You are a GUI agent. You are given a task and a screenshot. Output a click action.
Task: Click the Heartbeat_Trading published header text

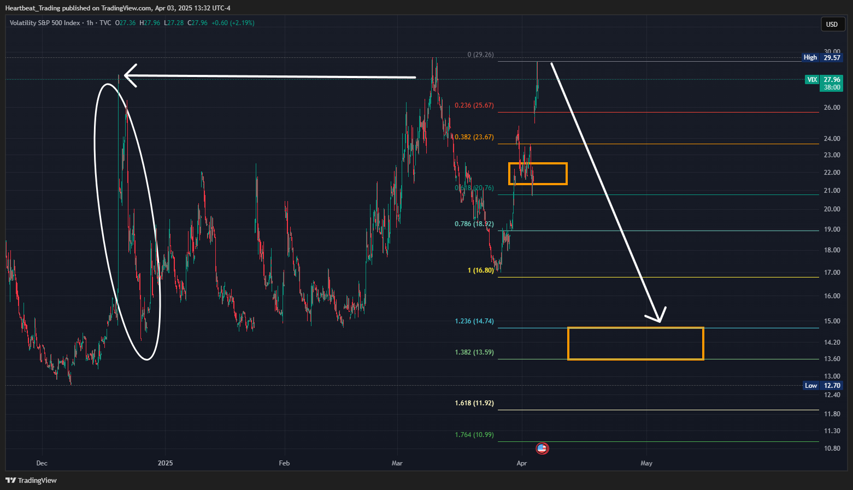click(117, 8)
